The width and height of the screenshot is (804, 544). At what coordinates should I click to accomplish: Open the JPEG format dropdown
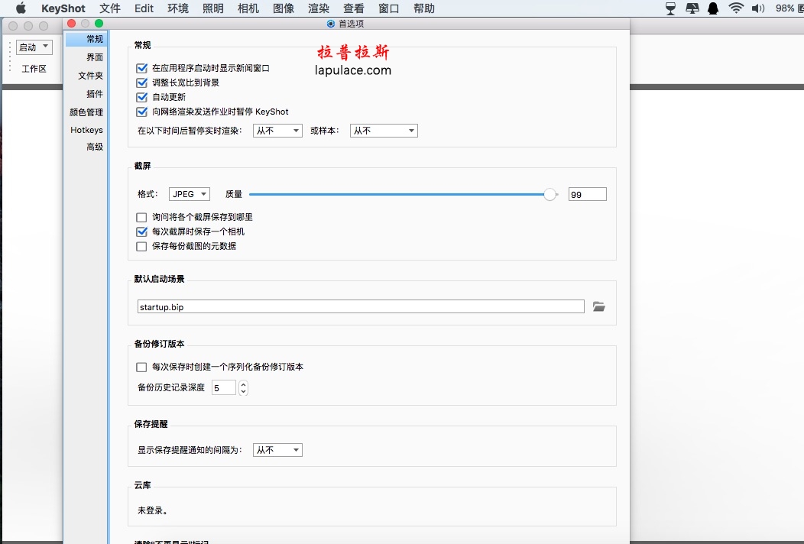pyautogui.click(x=190, y=194)
